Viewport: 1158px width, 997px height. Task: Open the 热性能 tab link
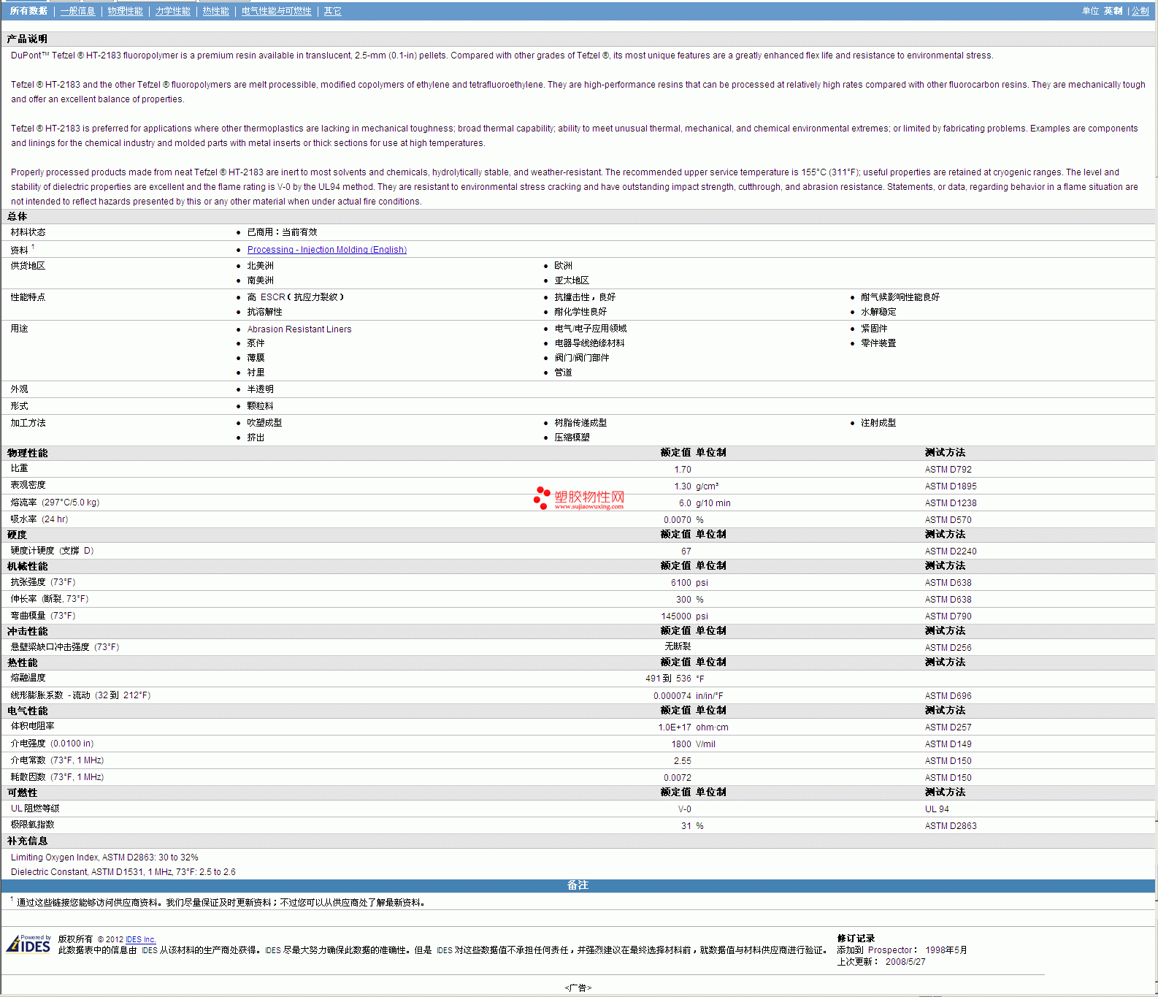(x=215, y=11)
